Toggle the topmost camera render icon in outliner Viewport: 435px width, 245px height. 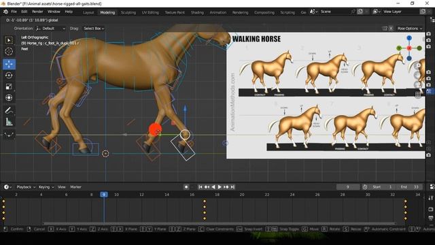pos(429,34)
